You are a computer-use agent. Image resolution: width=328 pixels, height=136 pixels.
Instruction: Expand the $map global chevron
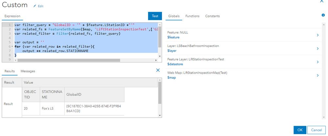pyautogui.click(x=317, y=76)
